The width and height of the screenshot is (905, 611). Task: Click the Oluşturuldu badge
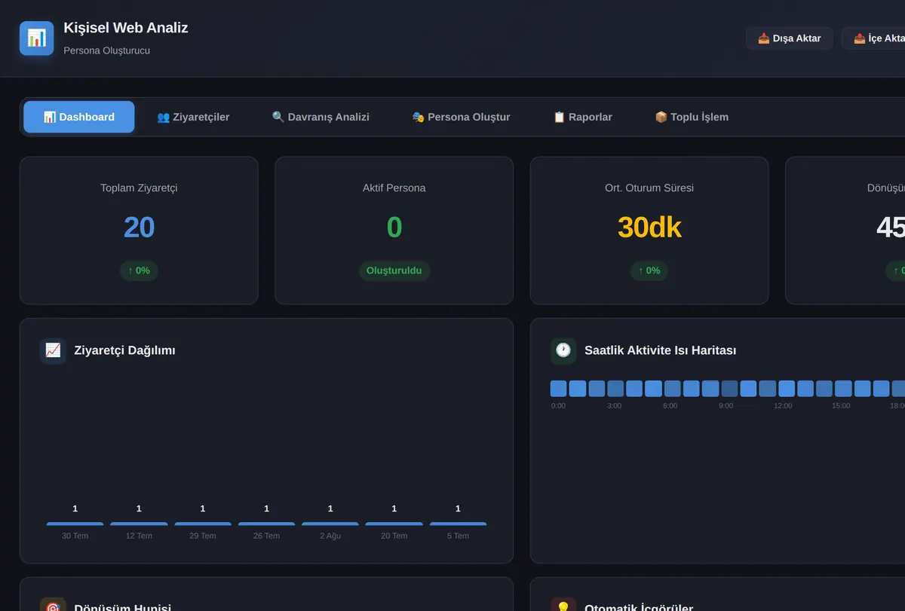tap(394, 270)
